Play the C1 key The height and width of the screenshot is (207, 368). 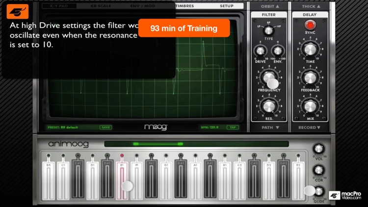click(x=63, y=181)
